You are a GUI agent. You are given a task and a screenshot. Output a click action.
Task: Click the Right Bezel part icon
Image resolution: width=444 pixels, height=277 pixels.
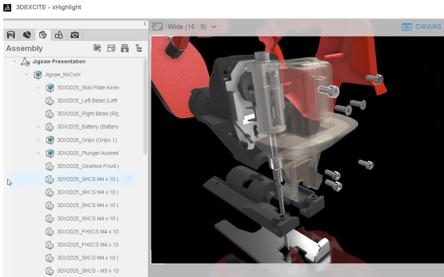[50, 113]
